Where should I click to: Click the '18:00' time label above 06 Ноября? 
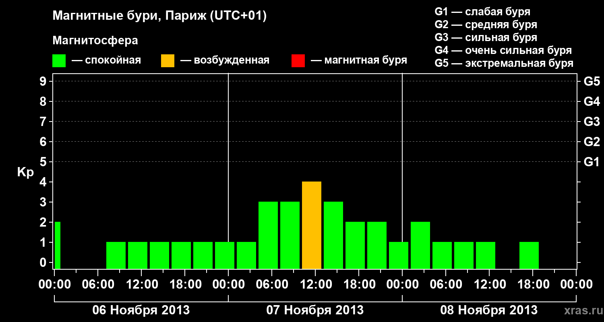point(185,284)
